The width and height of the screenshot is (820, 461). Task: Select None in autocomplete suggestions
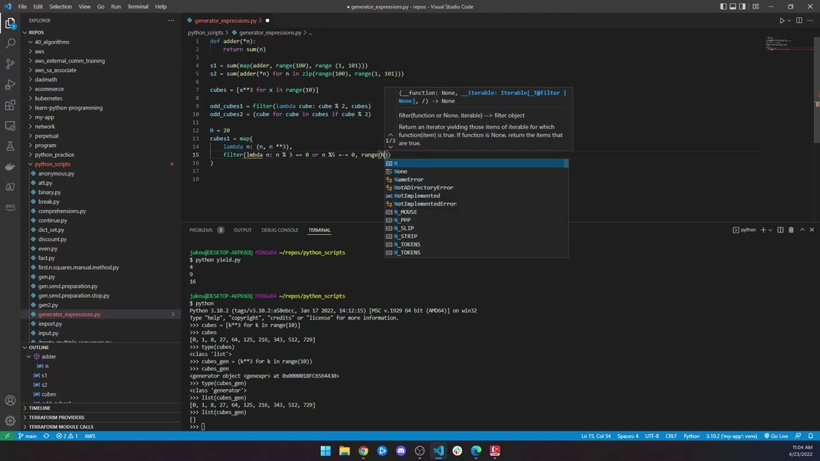click(x=476, y=172)
